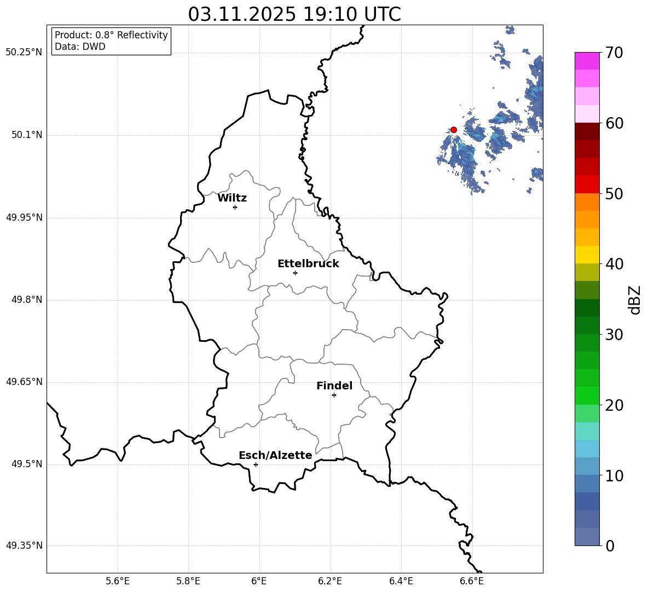Image resolution: width=648 pixels, height=592 pixels.
Task: Click the bright green 20 dBZ swatch
Action: click(x=587, y=395)
